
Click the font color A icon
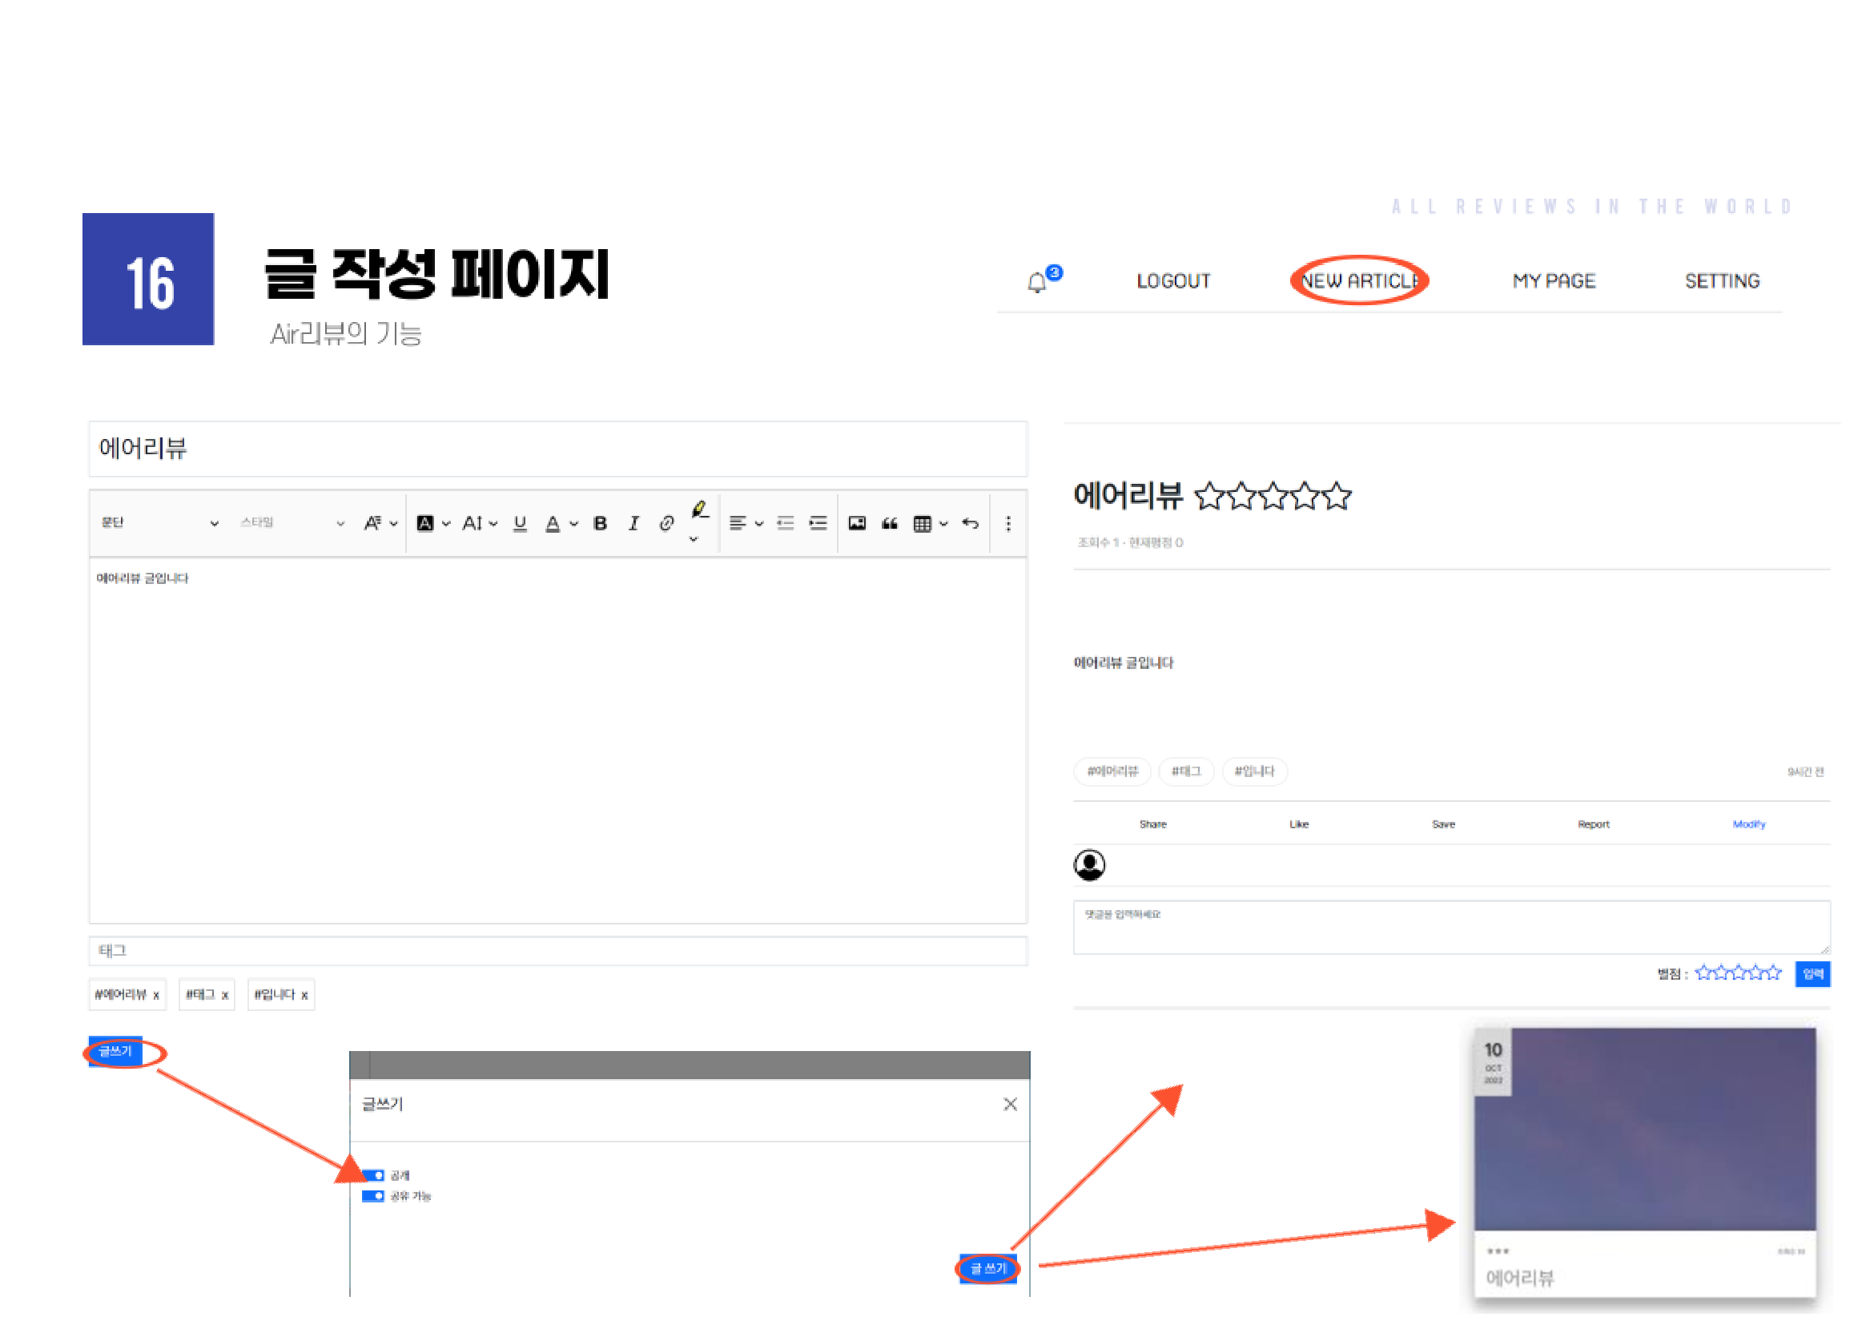point(553,524)
